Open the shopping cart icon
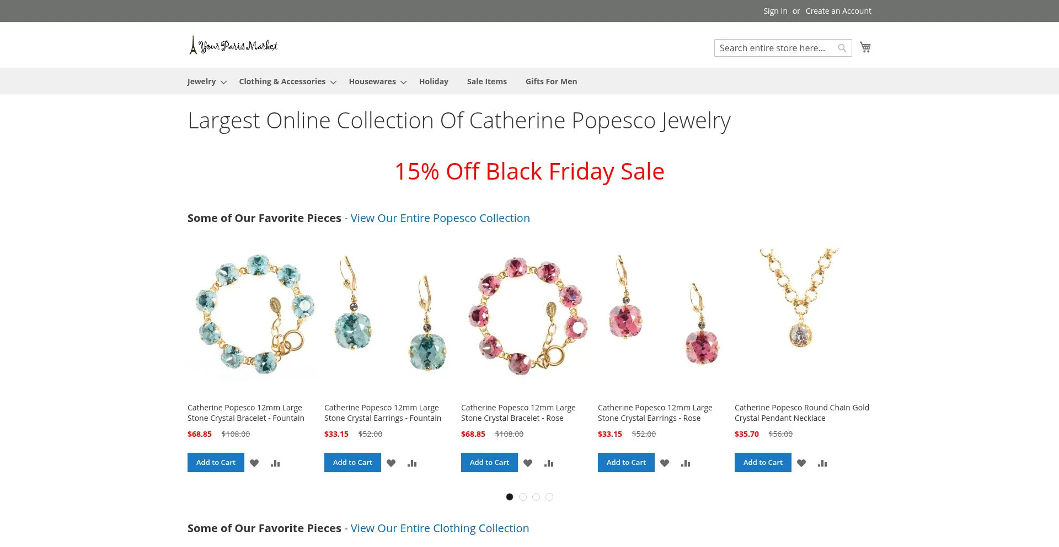Viewport: 1059px width, 547px height. (x=865, y=47)
